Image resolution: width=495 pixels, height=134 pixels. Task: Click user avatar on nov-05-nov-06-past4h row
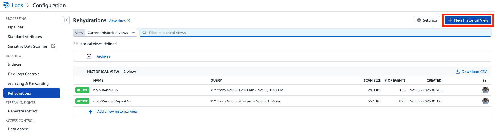(485, 101)
